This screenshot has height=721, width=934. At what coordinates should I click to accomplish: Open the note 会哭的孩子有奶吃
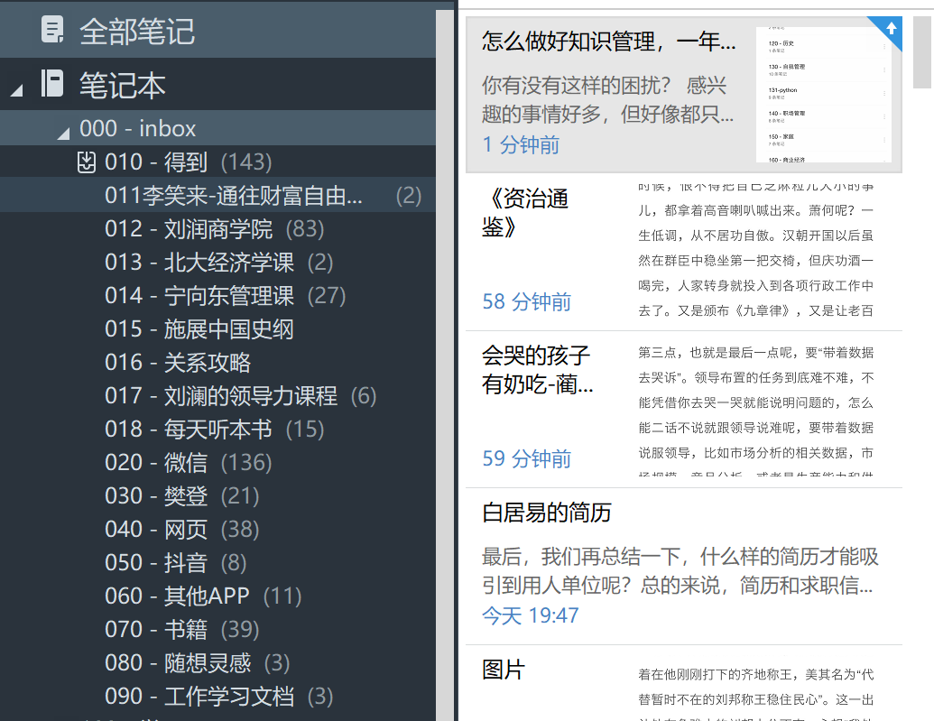tap(684, 410)
